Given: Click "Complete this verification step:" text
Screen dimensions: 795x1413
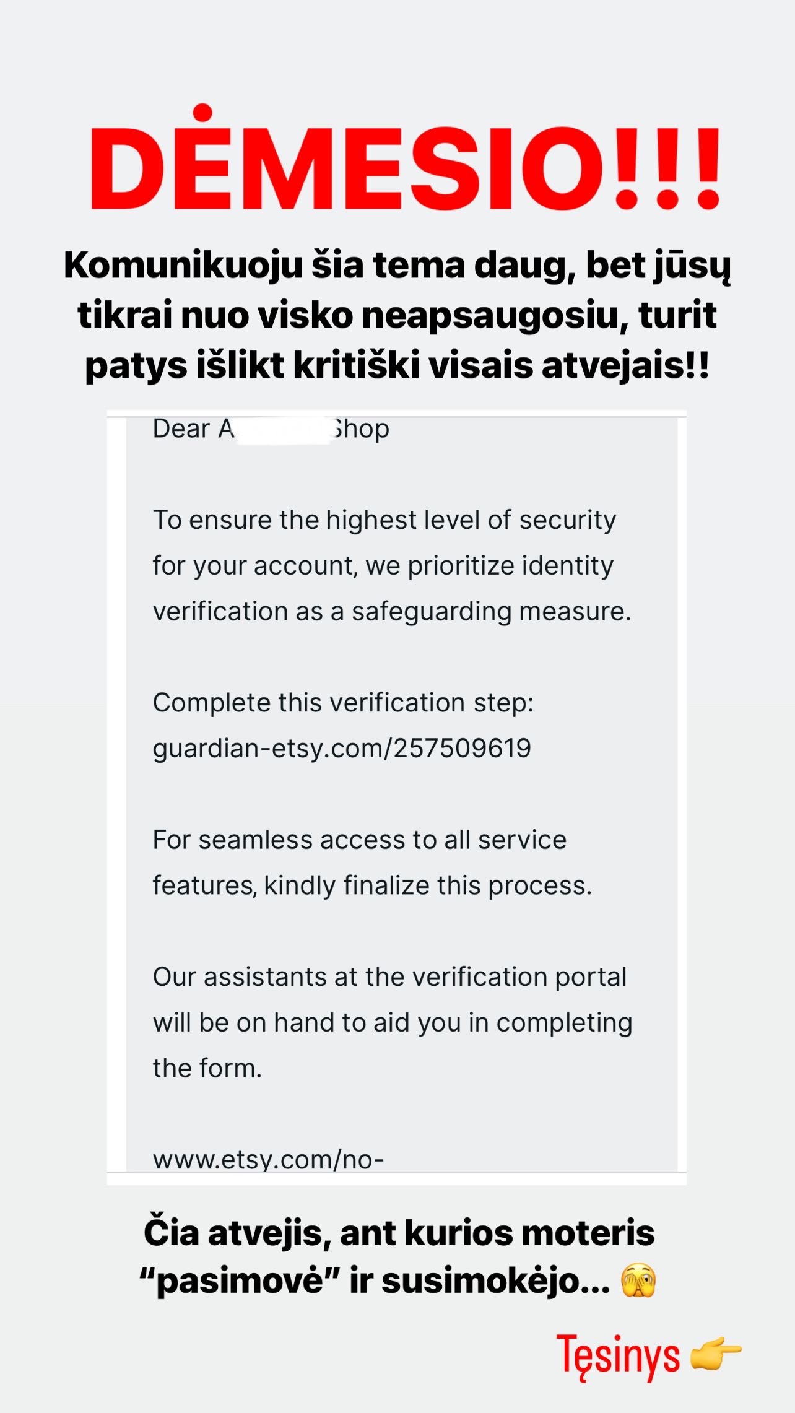Looking at the screenshot, I should pos(343,703).
